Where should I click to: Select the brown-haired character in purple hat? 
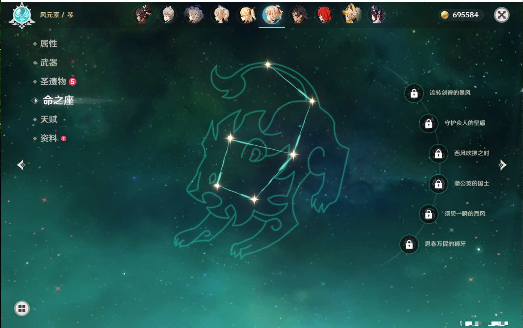pos(193,15)
